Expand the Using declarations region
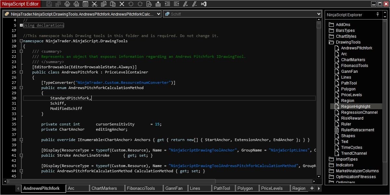Screen dimensions: 390x195 (x=21, y=25)
